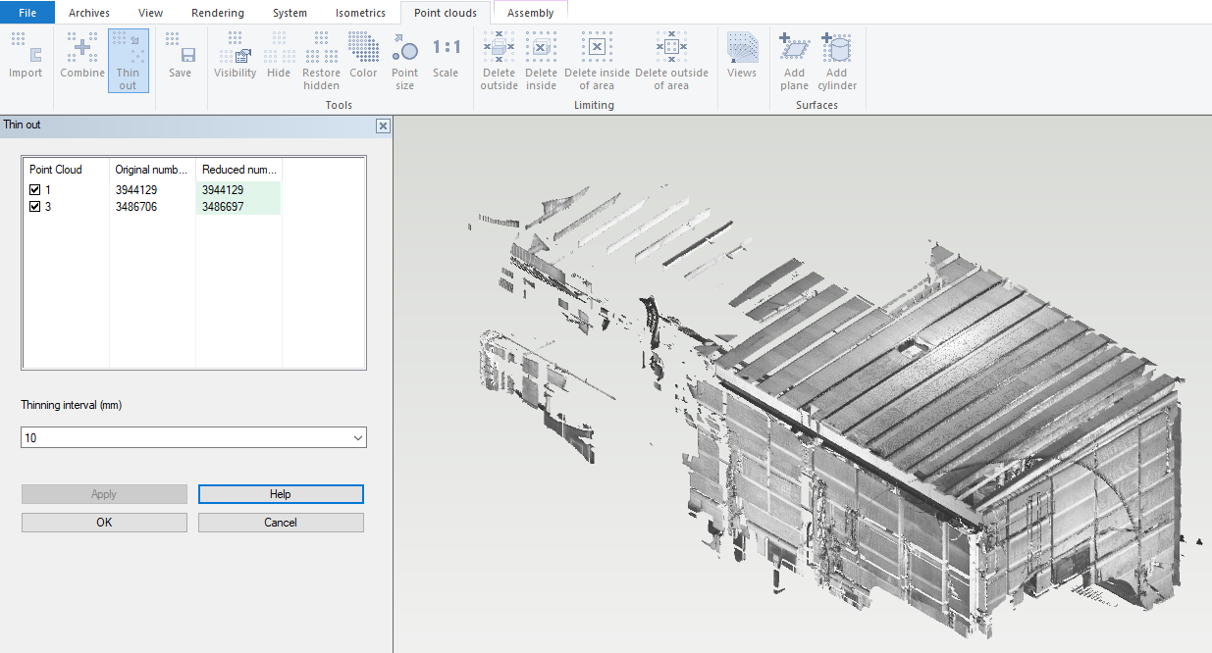This screenshot has height=653, width=1212.
Task: Click the Help button
Action: click(281, 494)
